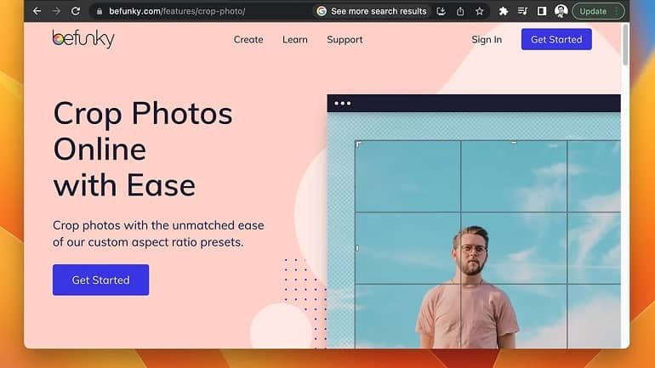Viewport: 655px width, 368px height.
Task: Click See more search results chip
Action: pos(372,11)
